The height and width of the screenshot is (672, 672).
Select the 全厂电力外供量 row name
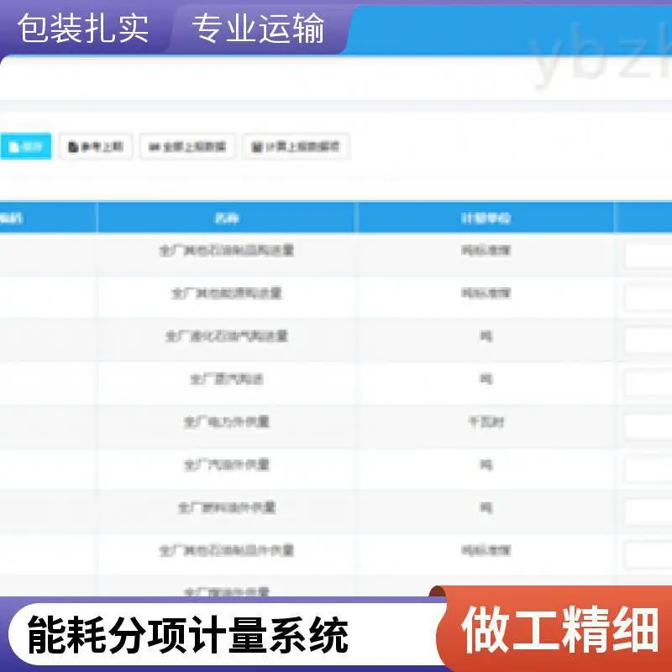point(226,422)
